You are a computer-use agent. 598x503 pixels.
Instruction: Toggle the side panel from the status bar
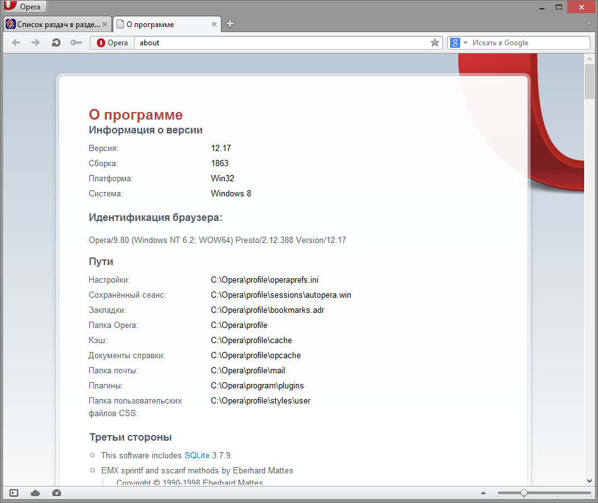[14, 493]
